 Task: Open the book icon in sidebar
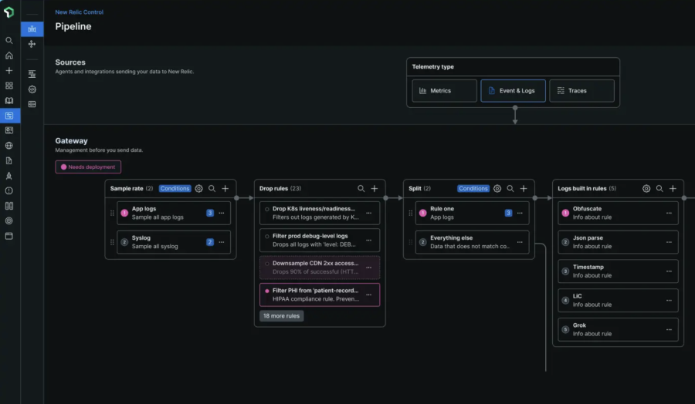tap(8, 100)
